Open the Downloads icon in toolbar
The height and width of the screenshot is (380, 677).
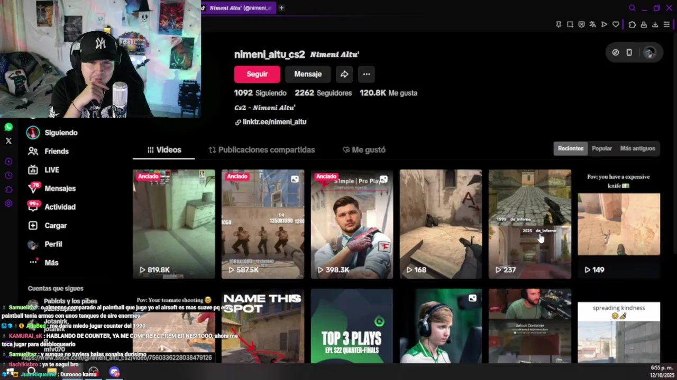click(x=655, y=24)
